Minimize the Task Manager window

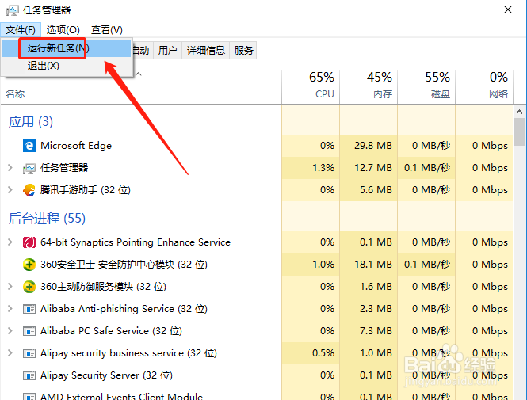pos(436,10)
